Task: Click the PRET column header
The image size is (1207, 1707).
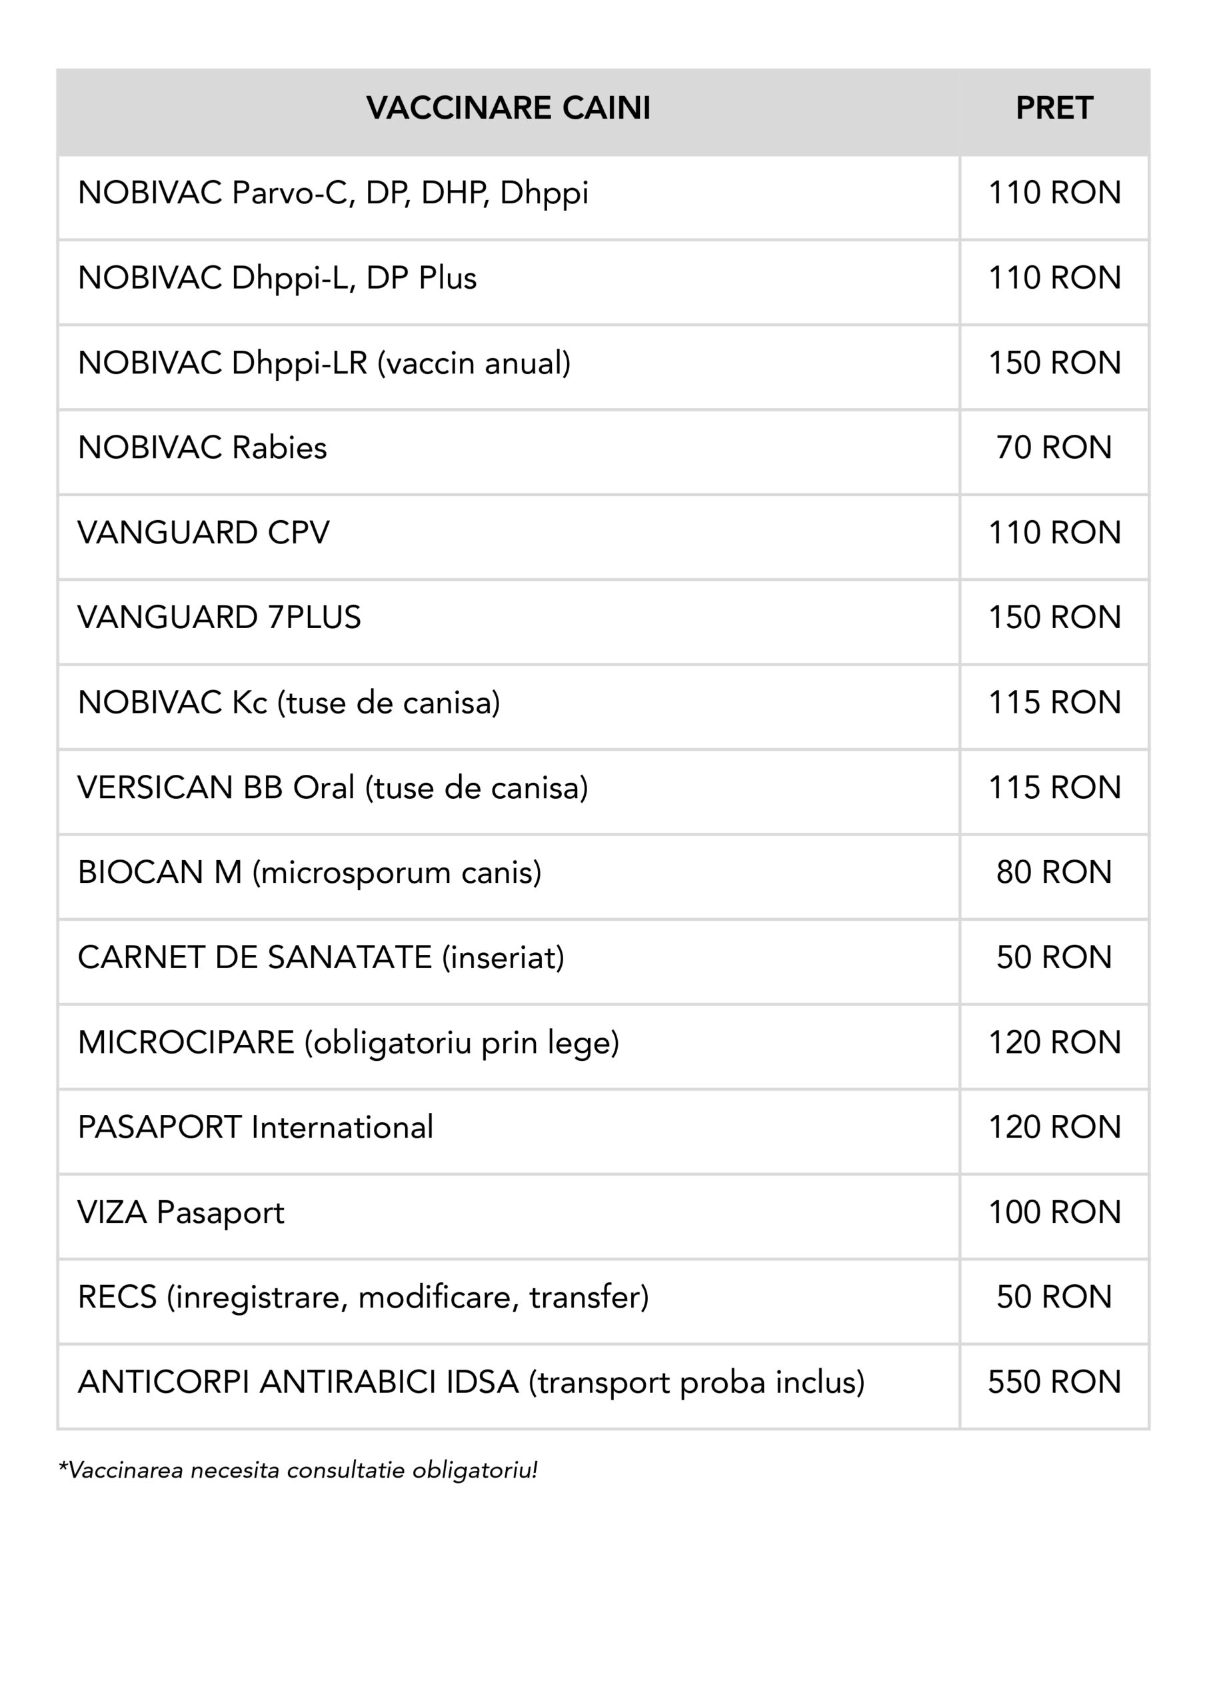Action: (x=1054, y=109)
